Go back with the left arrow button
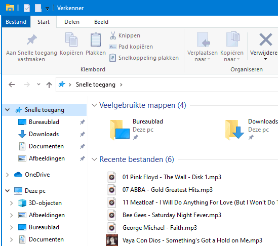278x246 pixels. [12, 85]
